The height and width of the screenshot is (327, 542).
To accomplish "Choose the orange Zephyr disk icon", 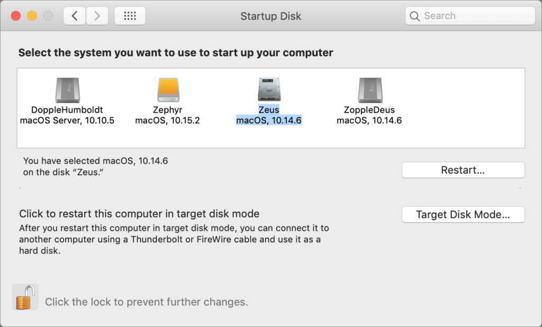I will pos(167,89).
